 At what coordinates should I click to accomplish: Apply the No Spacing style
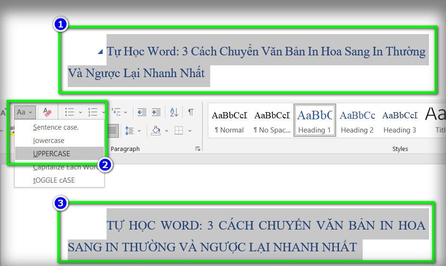[272, 121]
